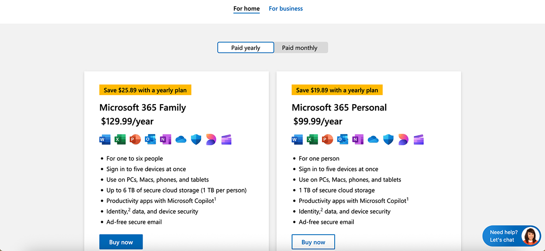Click the Outlook icon in Personal plan
The height and width of the screenshot is (251, 545).
point(342,140)
